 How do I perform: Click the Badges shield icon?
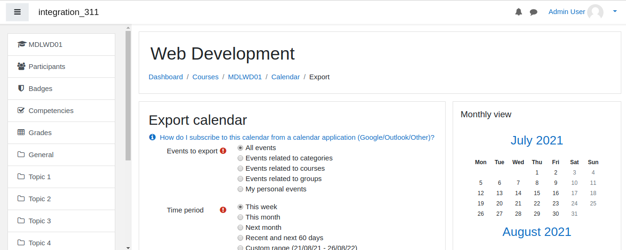point(21,89)
